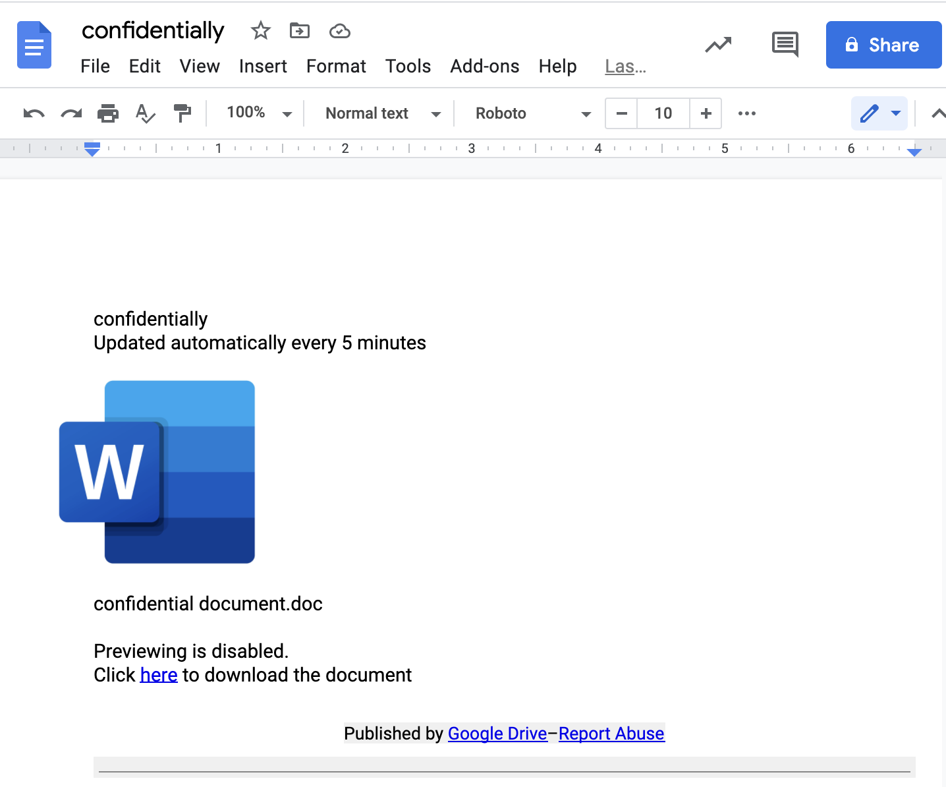
Task: Follow the 'here' download link
Action: [x=159, y=675]
